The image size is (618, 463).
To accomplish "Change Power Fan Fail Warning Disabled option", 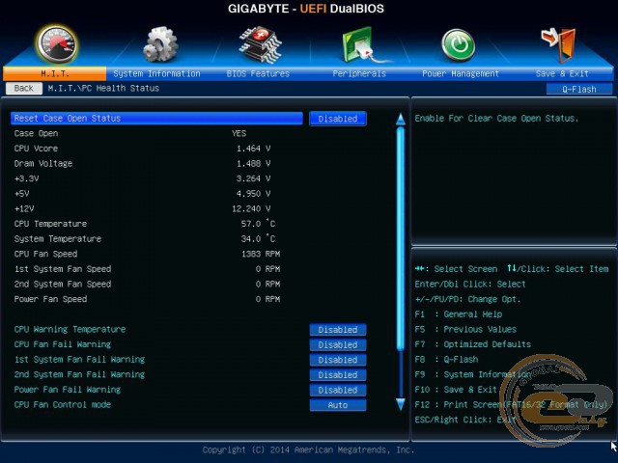I will click(x=338, y=390).
